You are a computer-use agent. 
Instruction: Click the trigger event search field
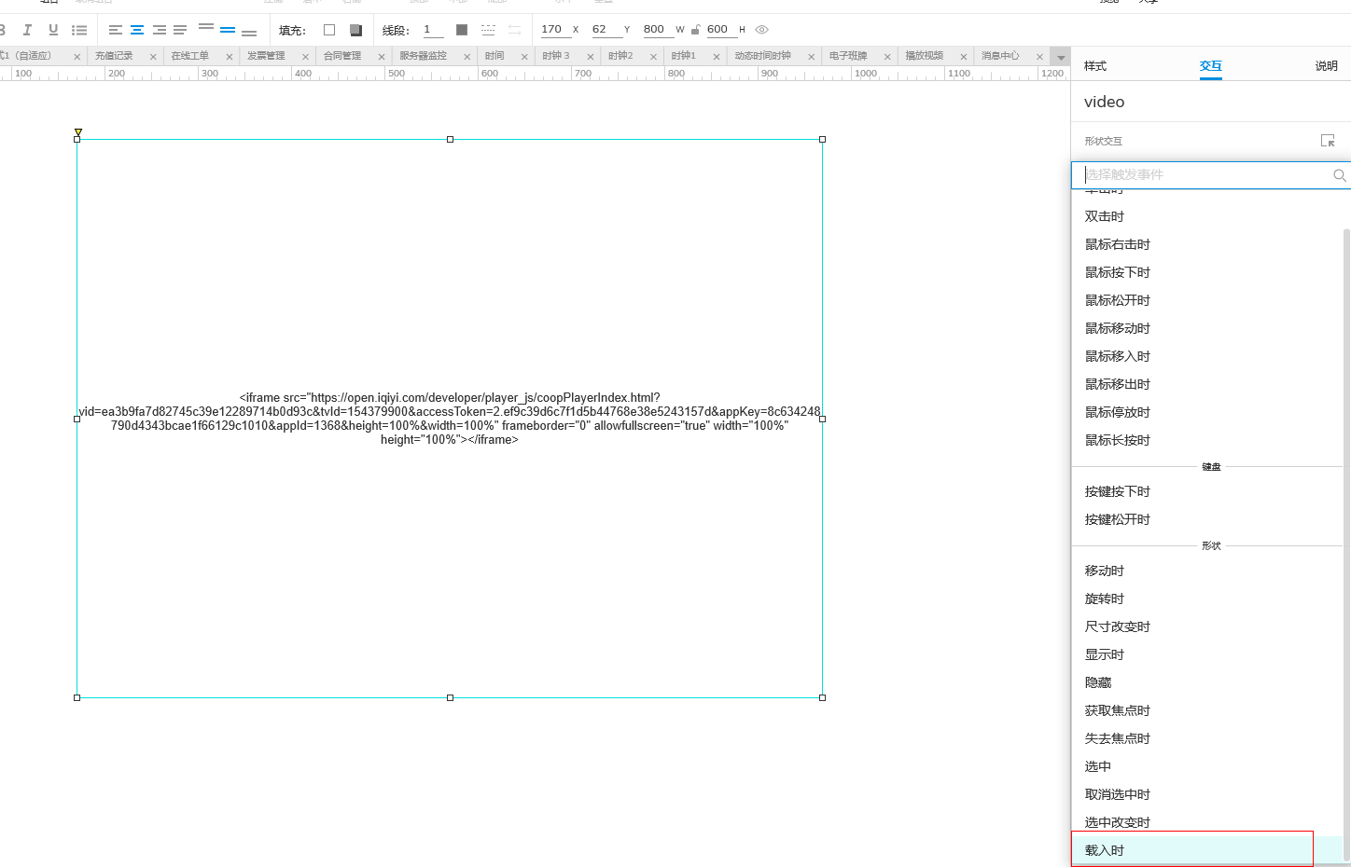pyautogui.click(x=1204, y=174)
